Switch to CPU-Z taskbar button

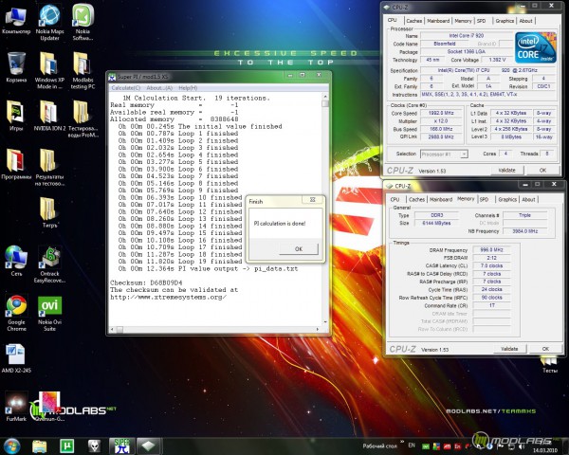point(148,446)
